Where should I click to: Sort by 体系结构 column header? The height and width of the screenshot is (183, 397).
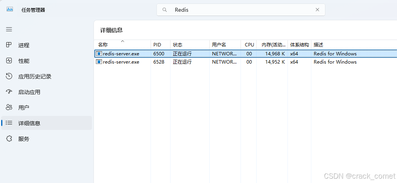point(299,45)
